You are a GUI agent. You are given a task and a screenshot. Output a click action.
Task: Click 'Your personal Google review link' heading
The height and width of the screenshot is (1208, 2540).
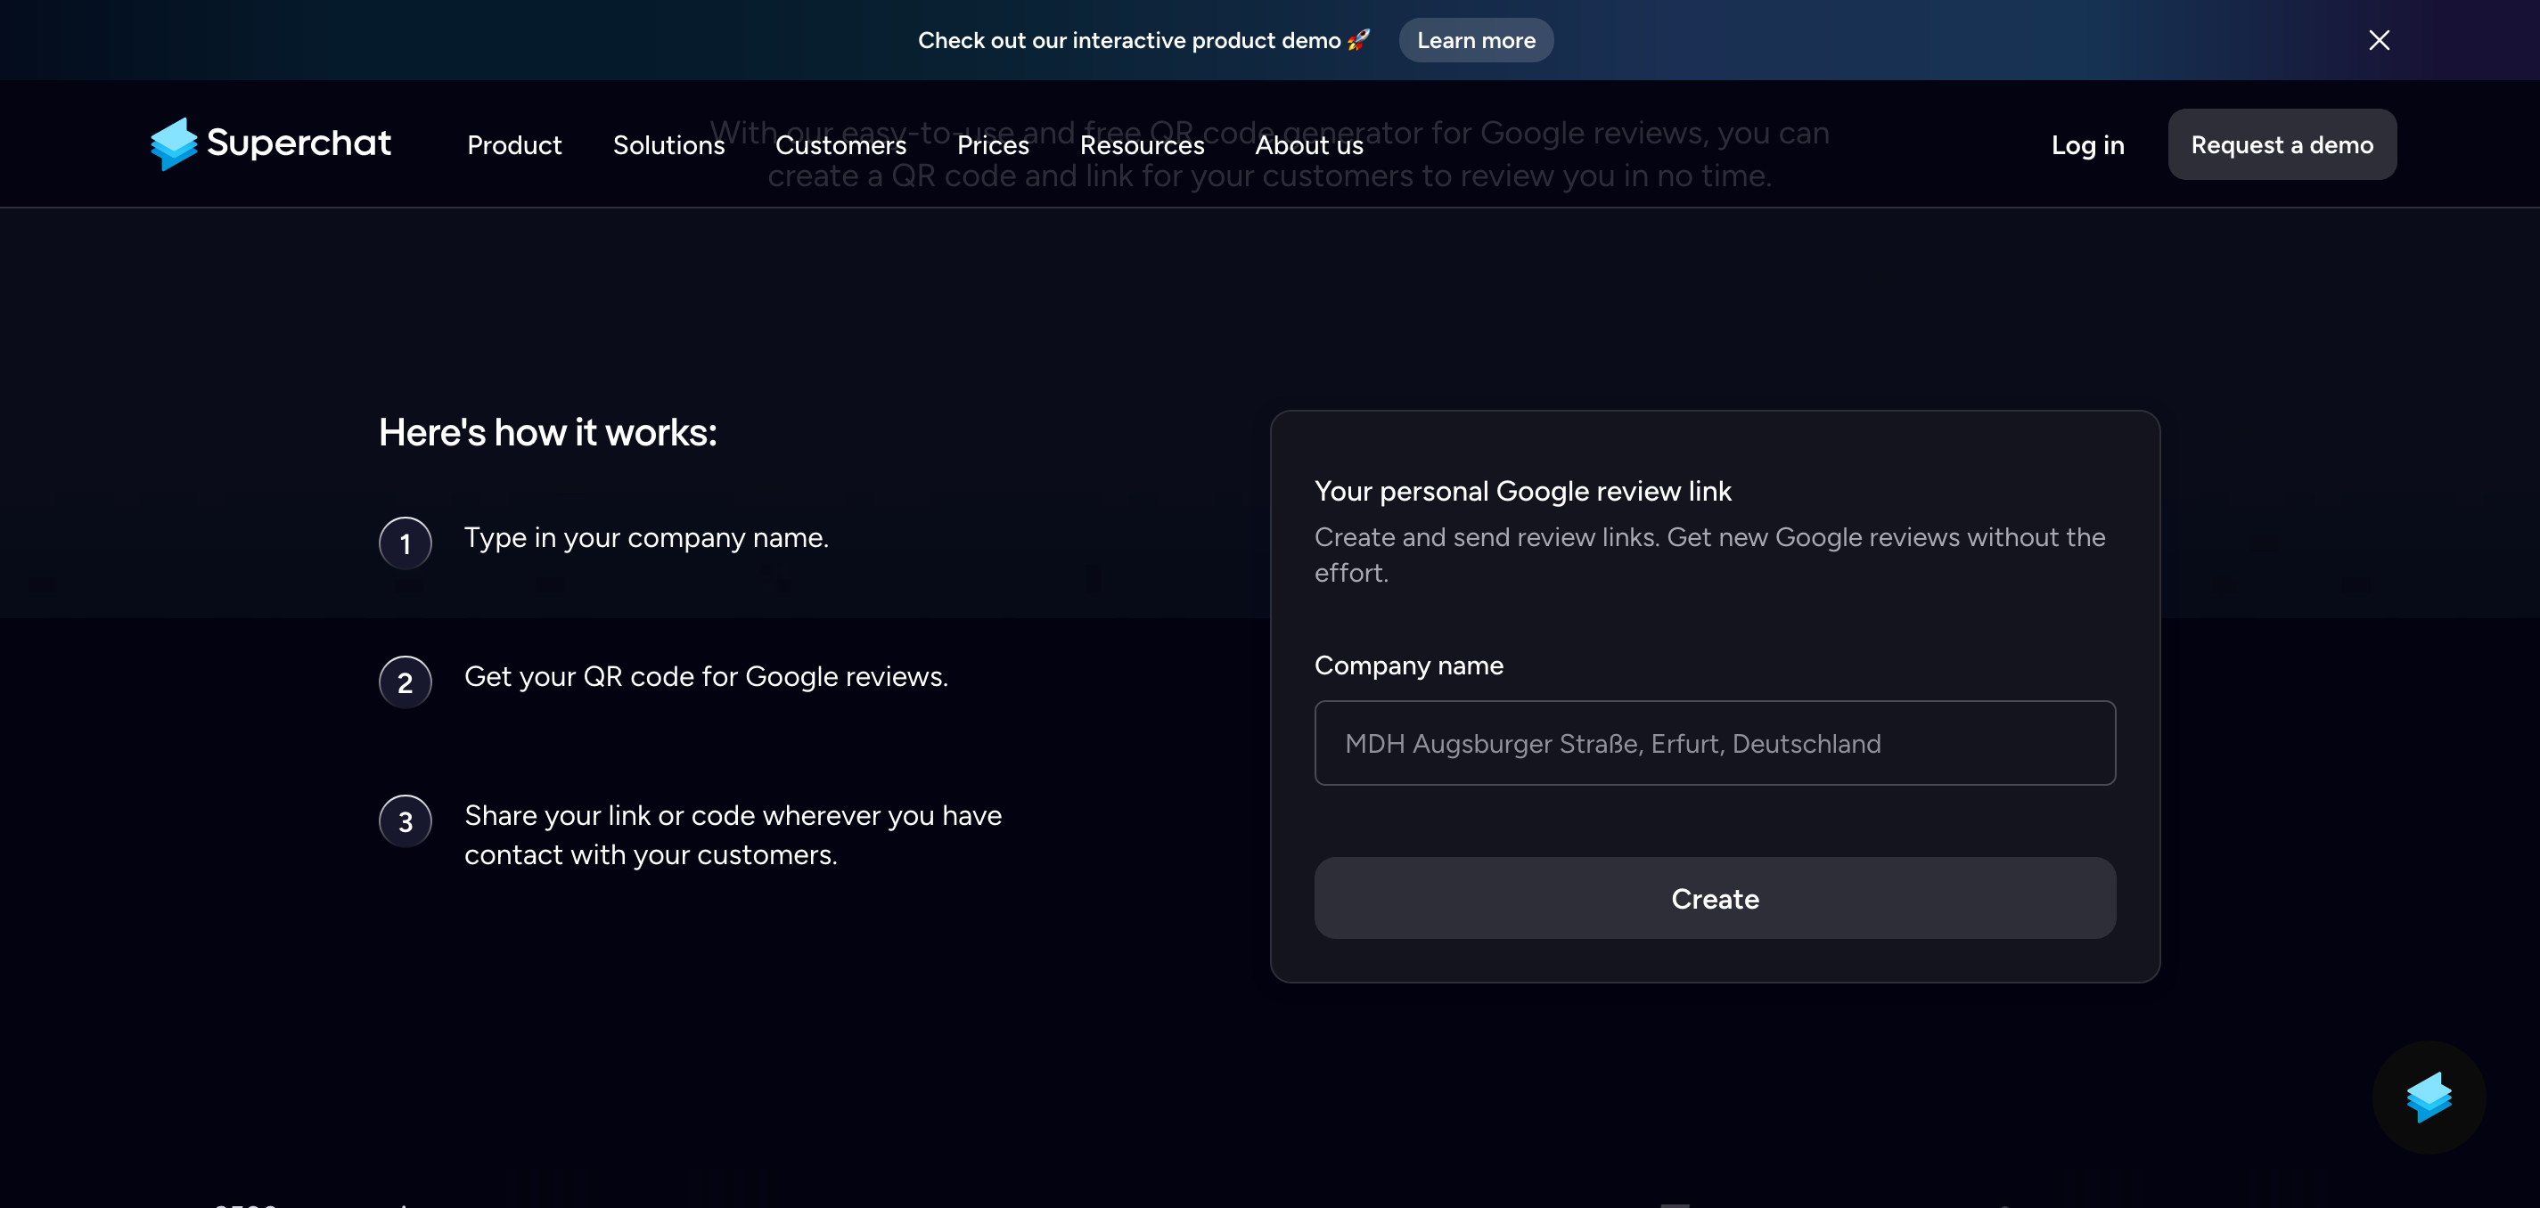click(x=1522, y=491)
